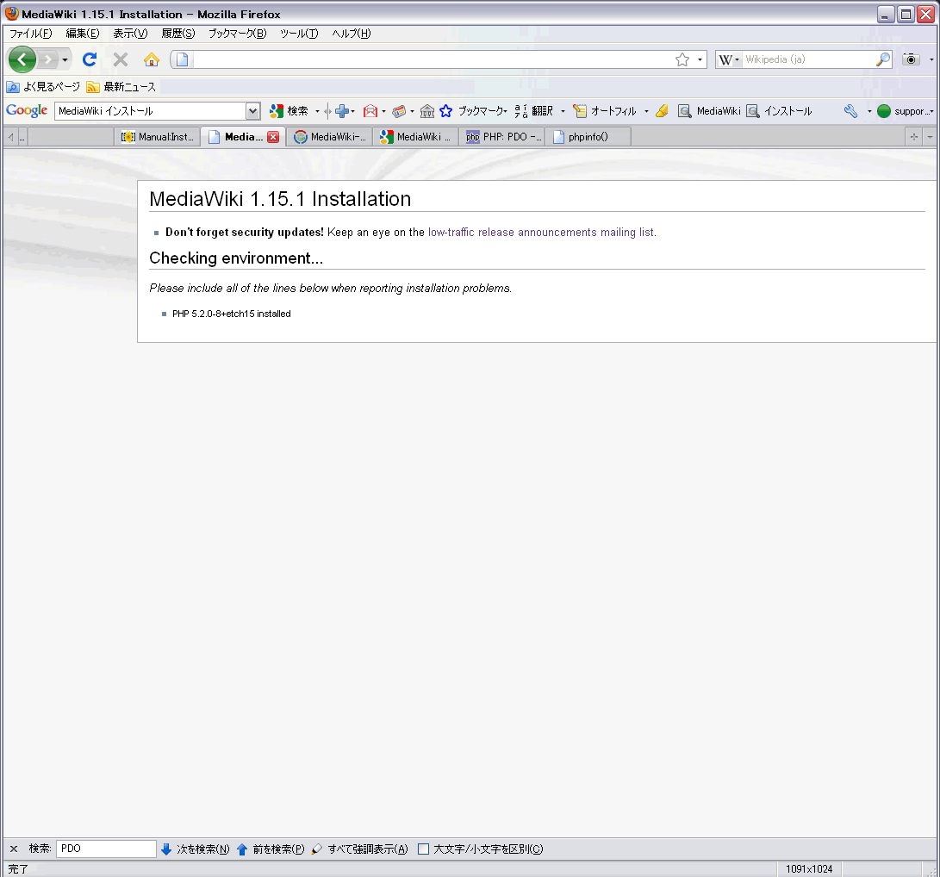Open the よく見るページ bookmarks folder
The width and height of the screenshot is (940, 877).
(43, 87)
